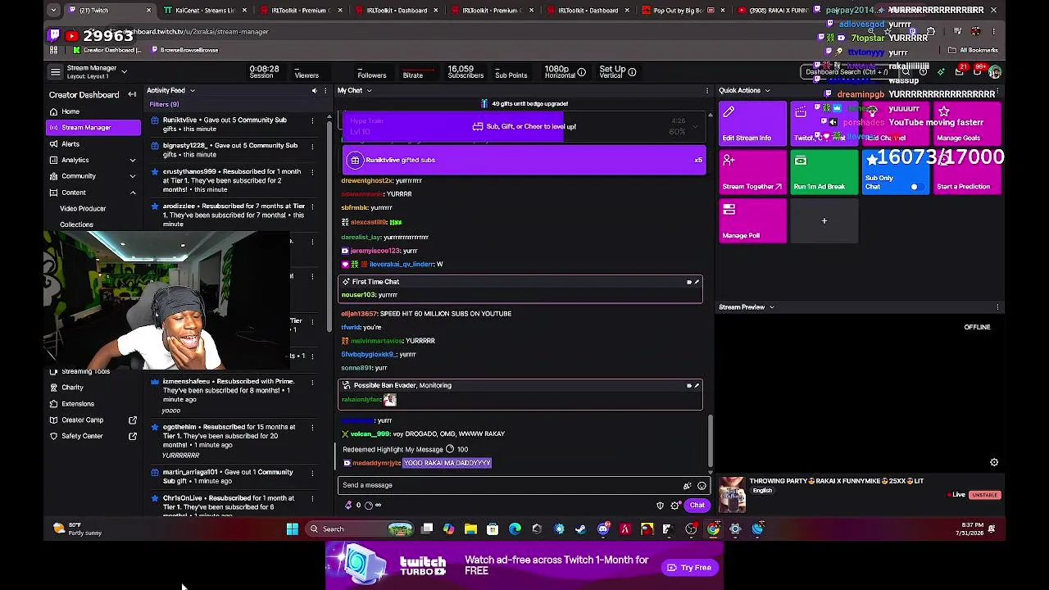Collapse the Creator Dashboard sidebar
The image size is (1049, 590).
point(132,94)
